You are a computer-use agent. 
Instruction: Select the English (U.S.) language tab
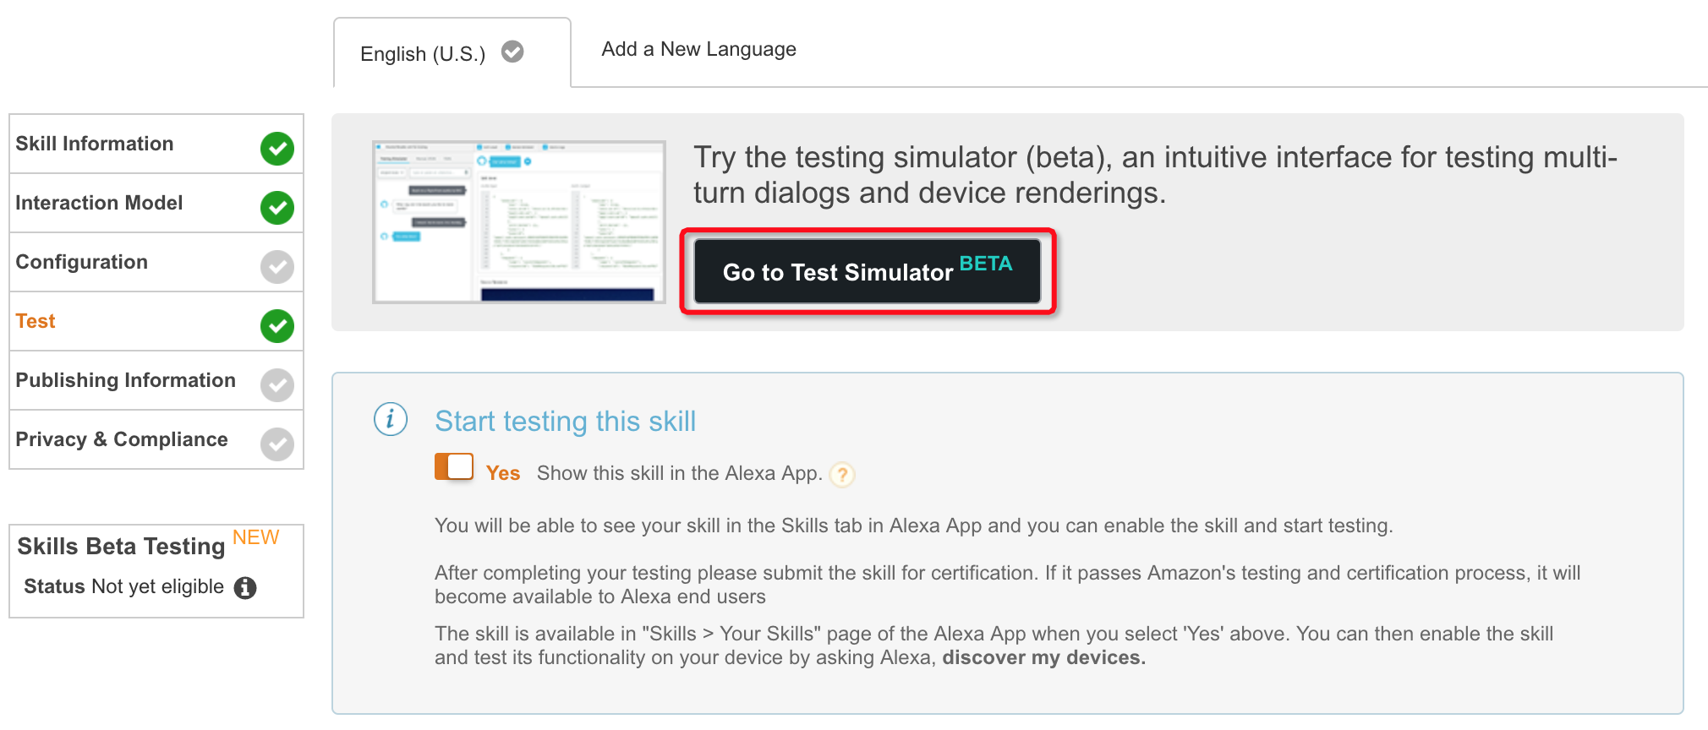pyautogui.click(x=452, y=53)
